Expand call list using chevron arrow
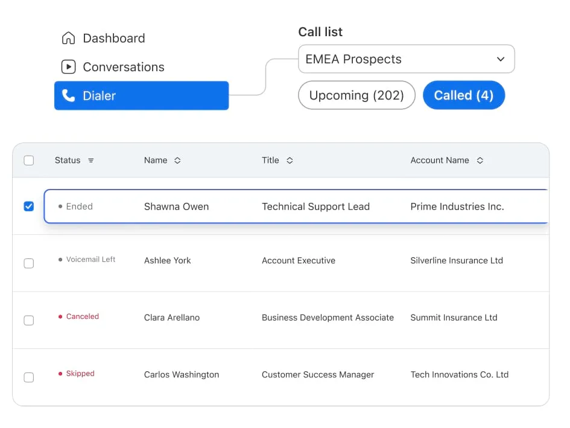This screenshot has width=570, height=428. [501, 59]
